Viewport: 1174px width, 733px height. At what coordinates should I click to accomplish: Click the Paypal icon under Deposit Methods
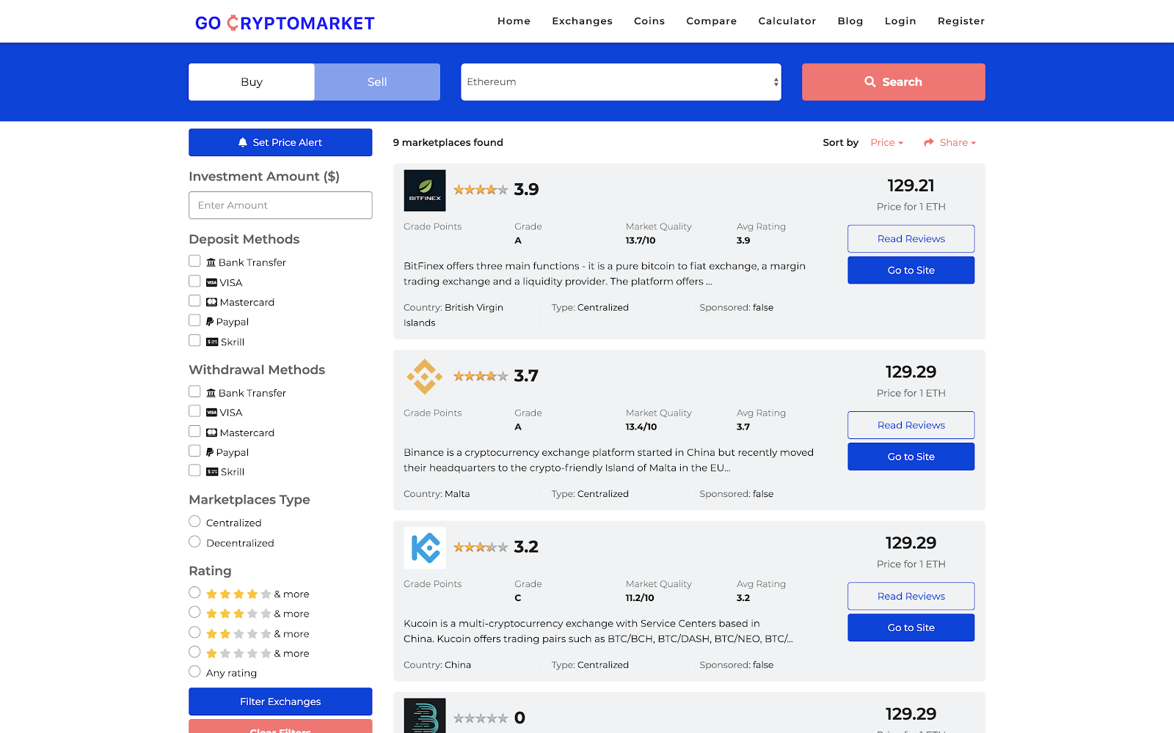click(210, 322)
